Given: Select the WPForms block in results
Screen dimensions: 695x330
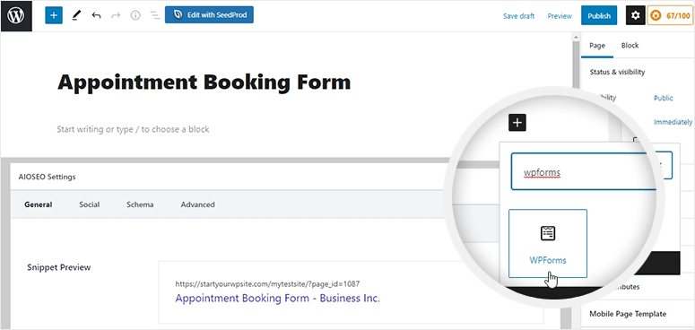Looking at the screenshot, I should pos(547,243).
